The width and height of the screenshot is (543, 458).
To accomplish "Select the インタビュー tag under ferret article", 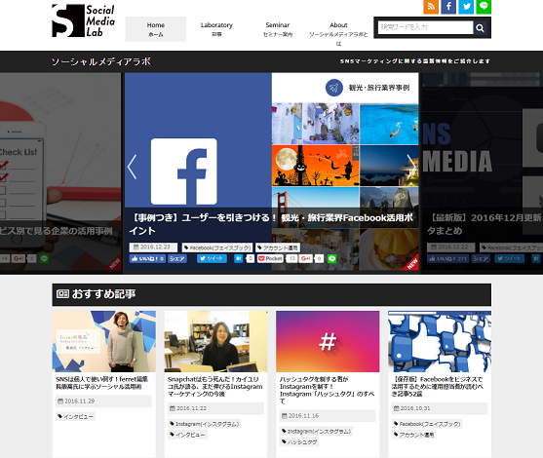I will [x=75, y=416].
